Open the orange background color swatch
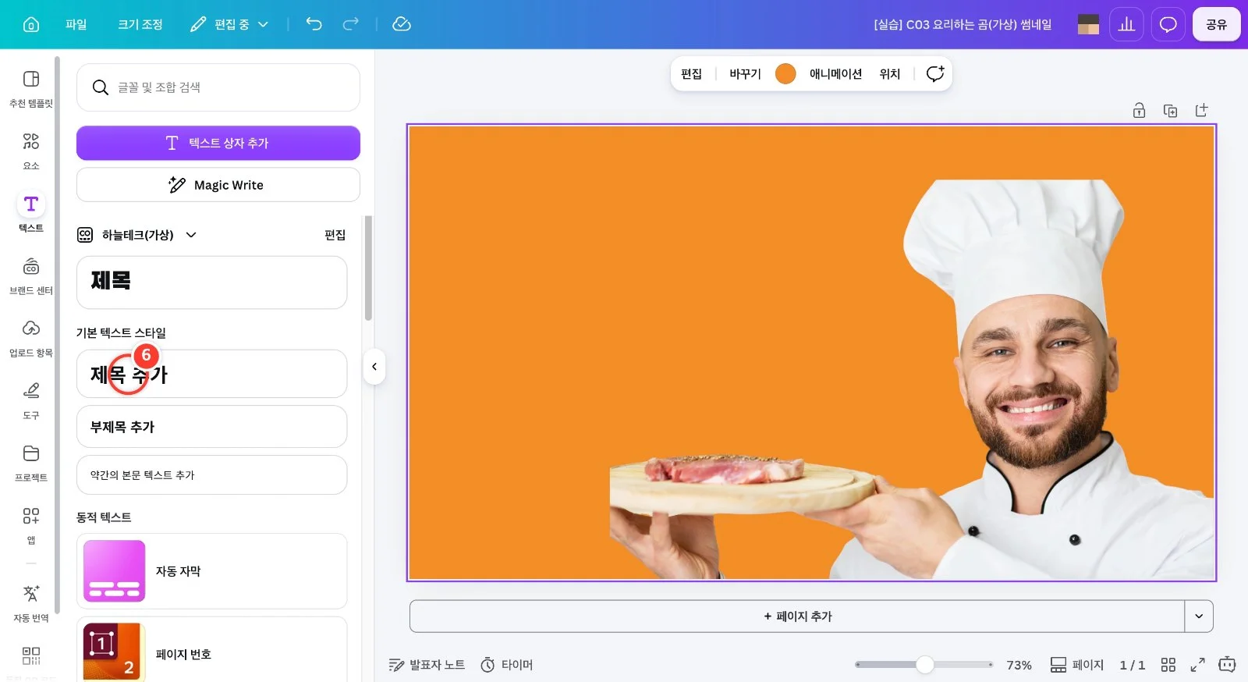This screenshot has width=1248, height=682. pos(785,74)
